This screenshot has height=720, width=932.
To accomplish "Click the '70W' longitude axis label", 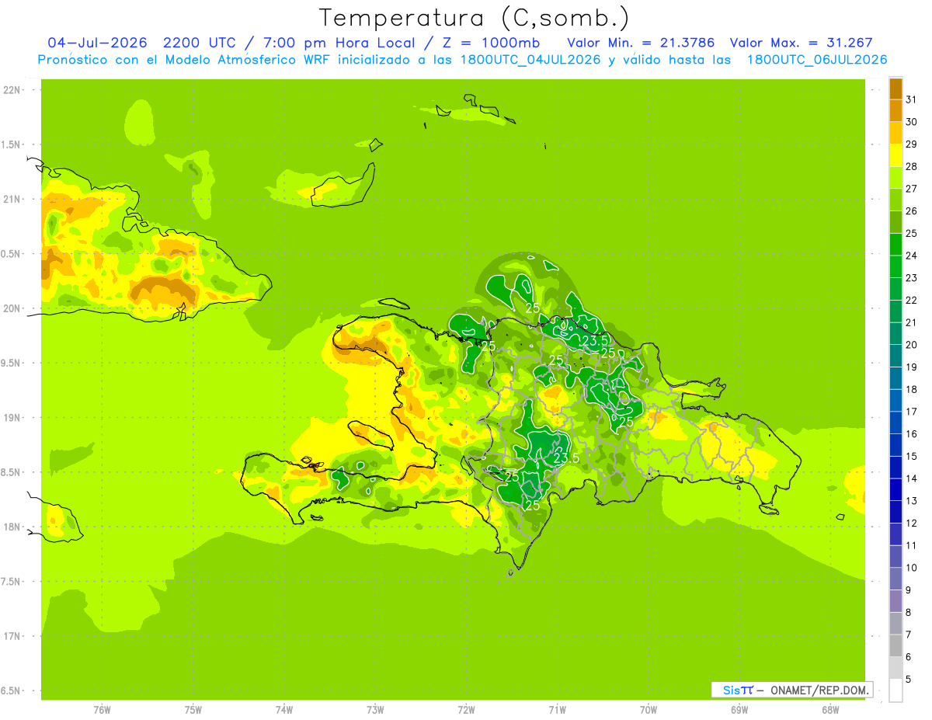I will 649,710.
